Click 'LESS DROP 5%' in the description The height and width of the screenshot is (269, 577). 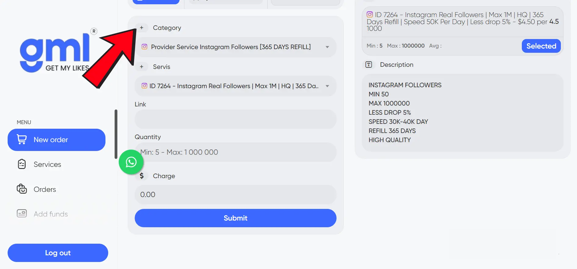[x=390, y=113]
